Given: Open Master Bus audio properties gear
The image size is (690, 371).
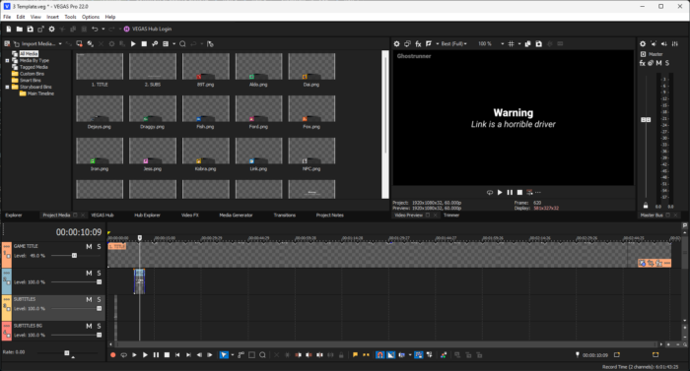Looking at the screenshot, I should click(x=643, y=44).
